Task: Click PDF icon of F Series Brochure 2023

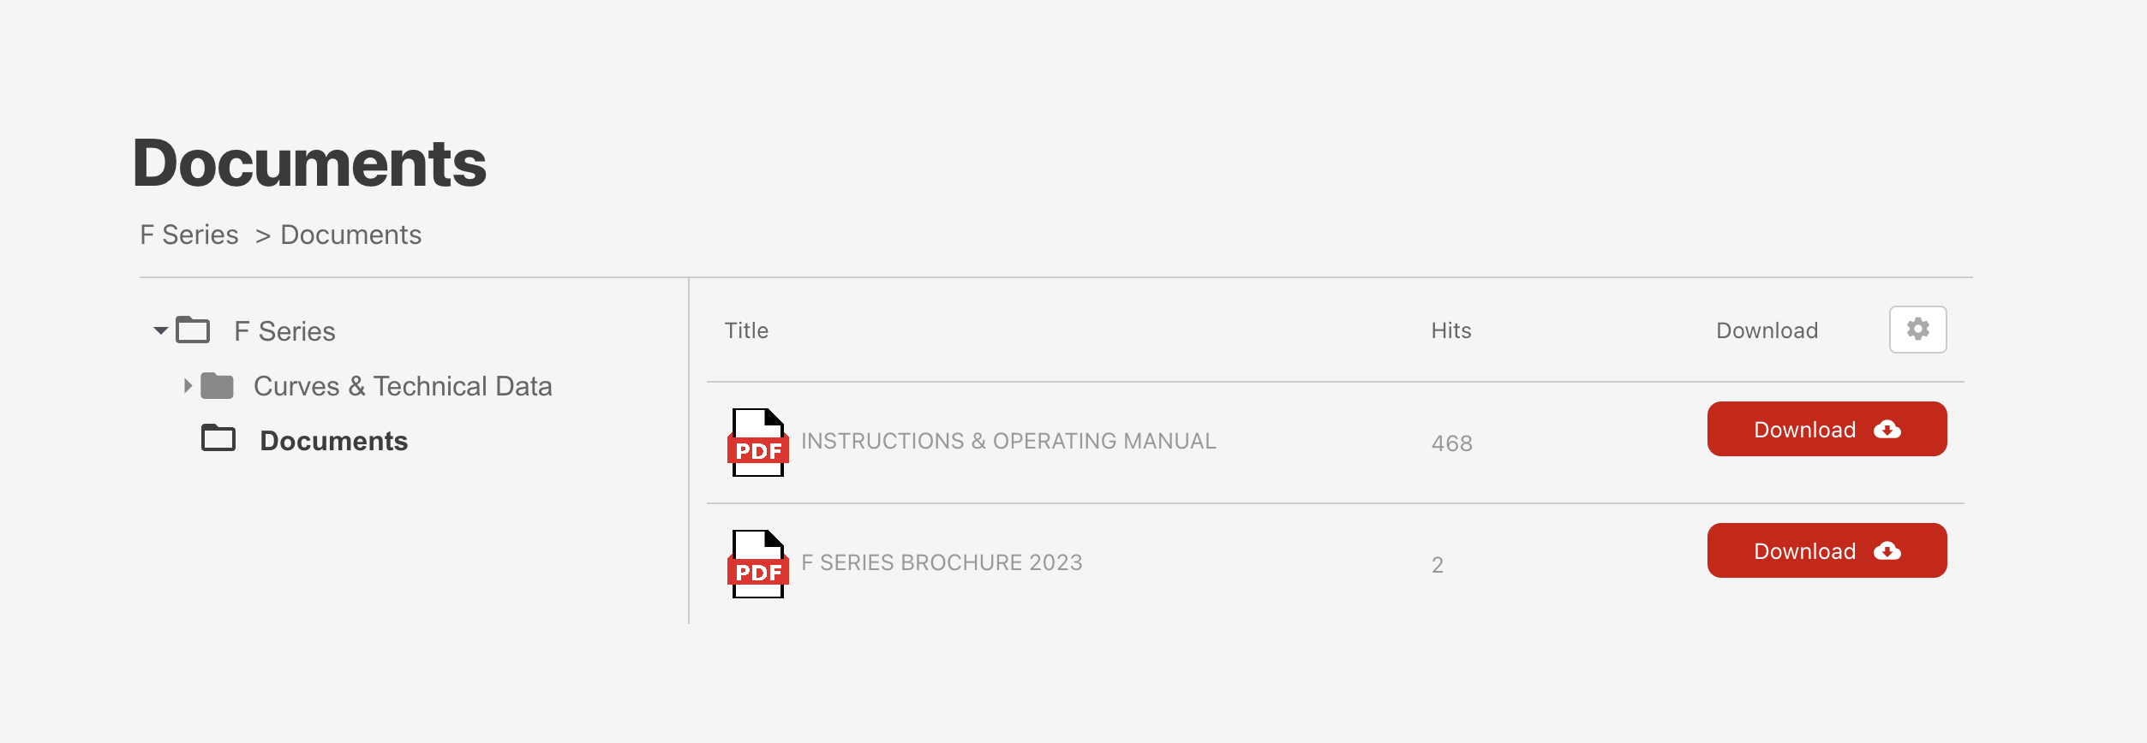Action: coord(758,564)
